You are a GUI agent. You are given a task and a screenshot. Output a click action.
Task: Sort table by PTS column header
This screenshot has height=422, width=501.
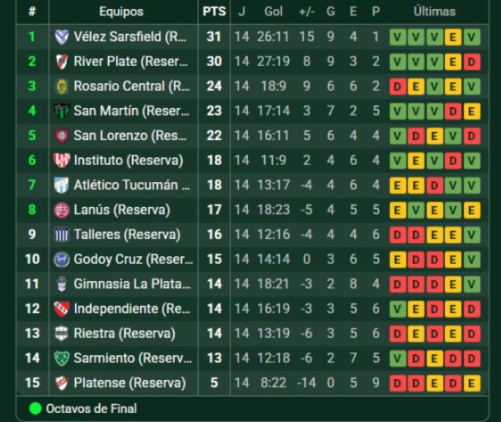tap(214, 12)
